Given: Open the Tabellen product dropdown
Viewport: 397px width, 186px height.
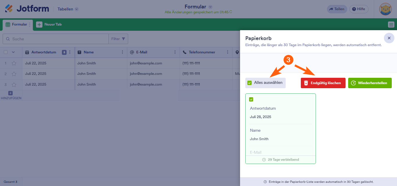Looking at the screenshot, I should (x=68, y=9).
